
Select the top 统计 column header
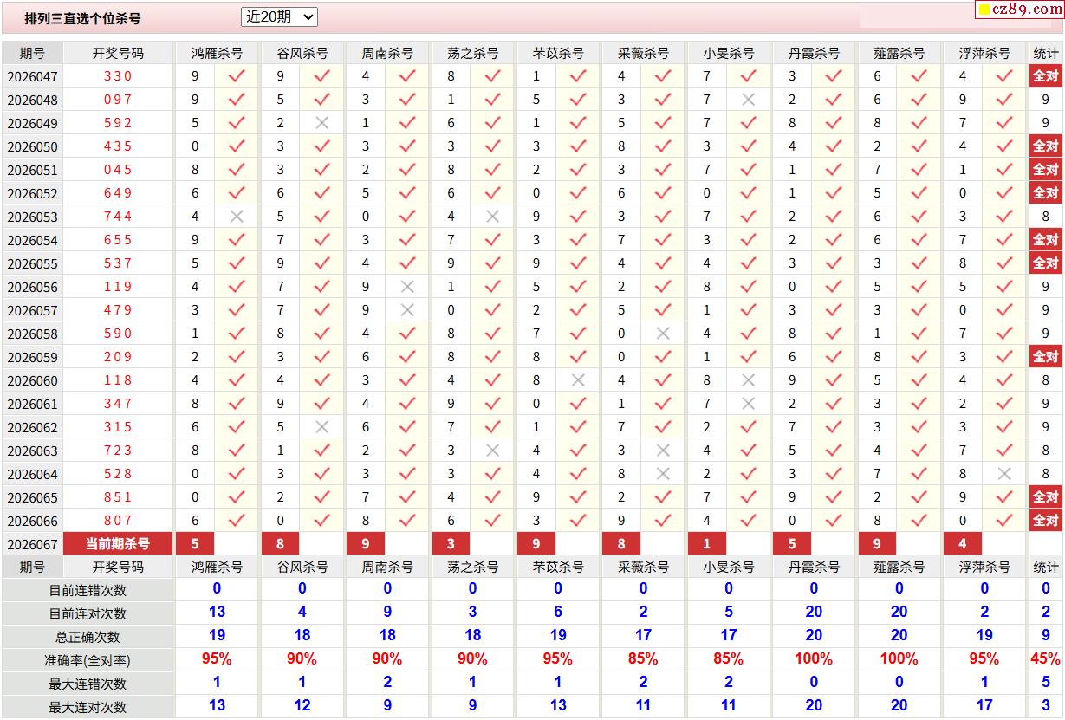pyautogui.click(x=1045, y=53)
